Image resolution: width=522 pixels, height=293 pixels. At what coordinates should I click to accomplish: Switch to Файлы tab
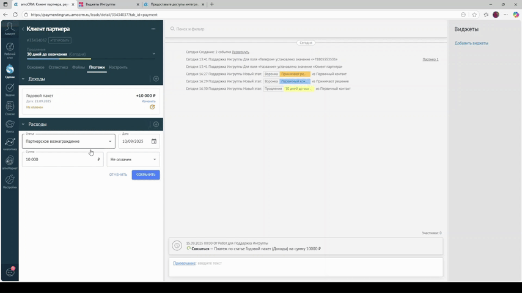click(x=79, y=67)
